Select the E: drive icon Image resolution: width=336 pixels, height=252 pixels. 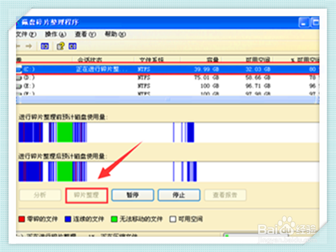[x=19, y=86]
